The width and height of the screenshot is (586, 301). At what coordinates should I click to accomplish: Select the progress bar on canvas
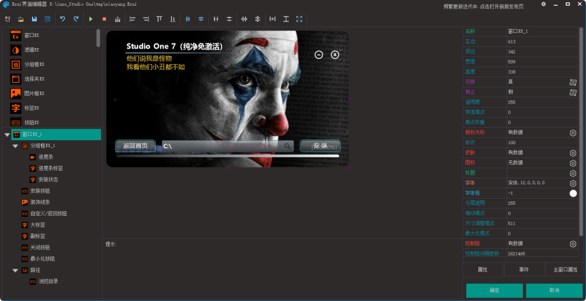[228, 156]
